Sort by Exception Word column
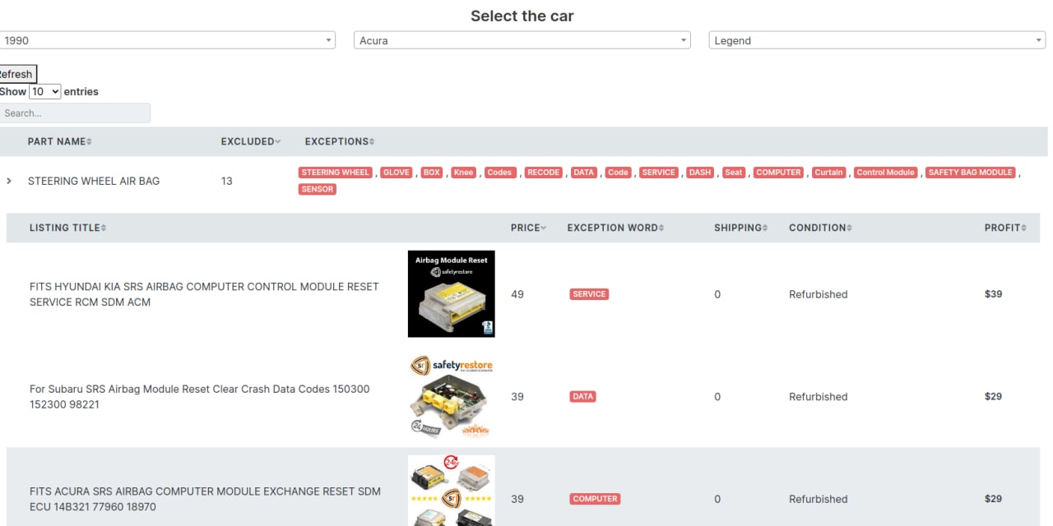 point(615,228)
